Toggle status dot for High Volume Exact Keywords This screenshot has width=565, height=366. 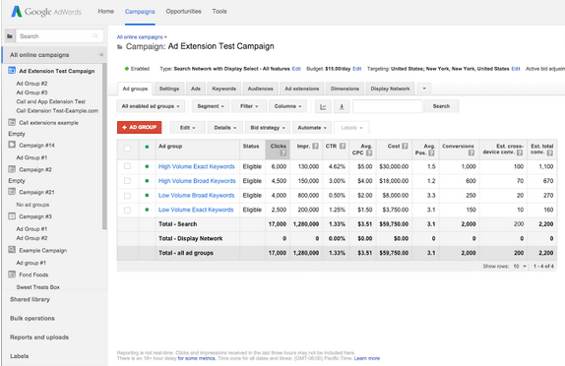tap(147, 166)
